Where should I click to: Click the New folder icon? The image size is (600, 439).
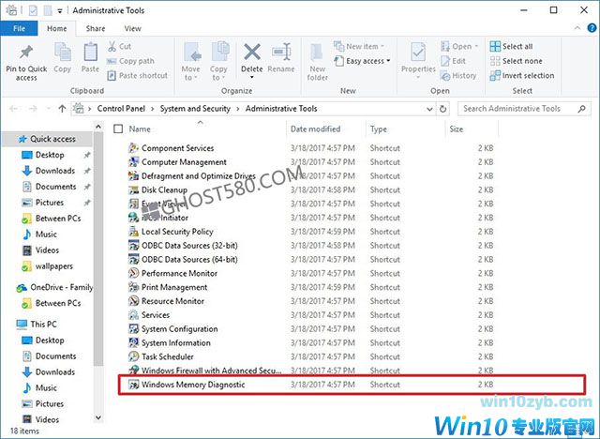pos(318,58)
